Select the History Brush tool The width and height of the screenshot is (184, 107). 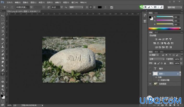(3, 51)
